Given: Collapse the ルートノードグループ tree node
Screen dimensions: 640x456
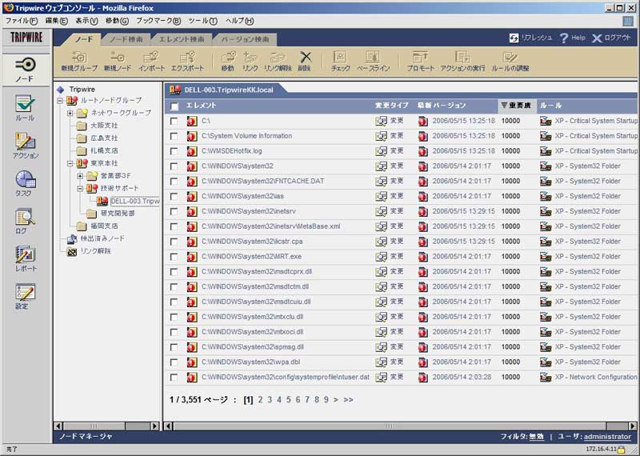Looking at the screenshot, I should coord(60,101).
